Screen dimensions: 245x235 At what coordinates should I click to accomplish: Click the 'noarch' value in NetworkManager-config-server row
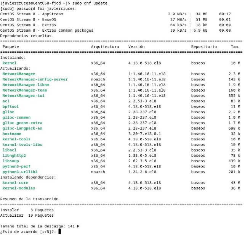(98, 79)
